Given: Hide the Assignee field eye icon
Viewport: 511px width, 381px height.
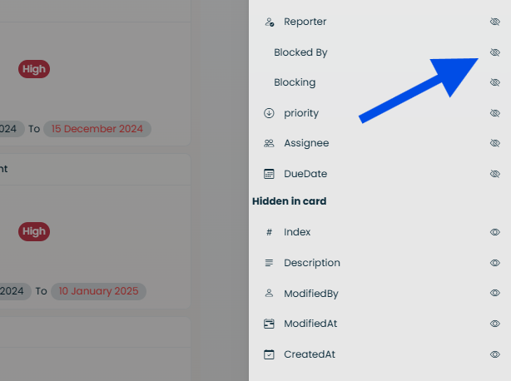Looking at the screenshot, I should (494, 143).
